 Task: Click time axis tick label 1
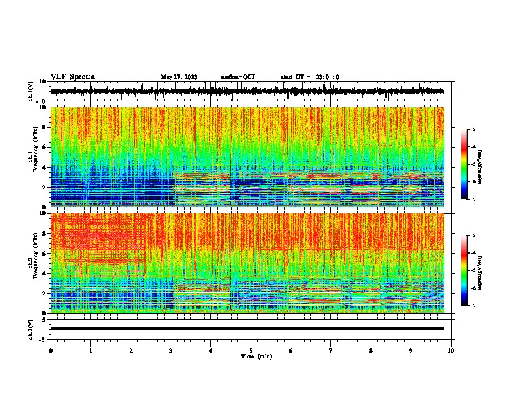tap(90, 351)
